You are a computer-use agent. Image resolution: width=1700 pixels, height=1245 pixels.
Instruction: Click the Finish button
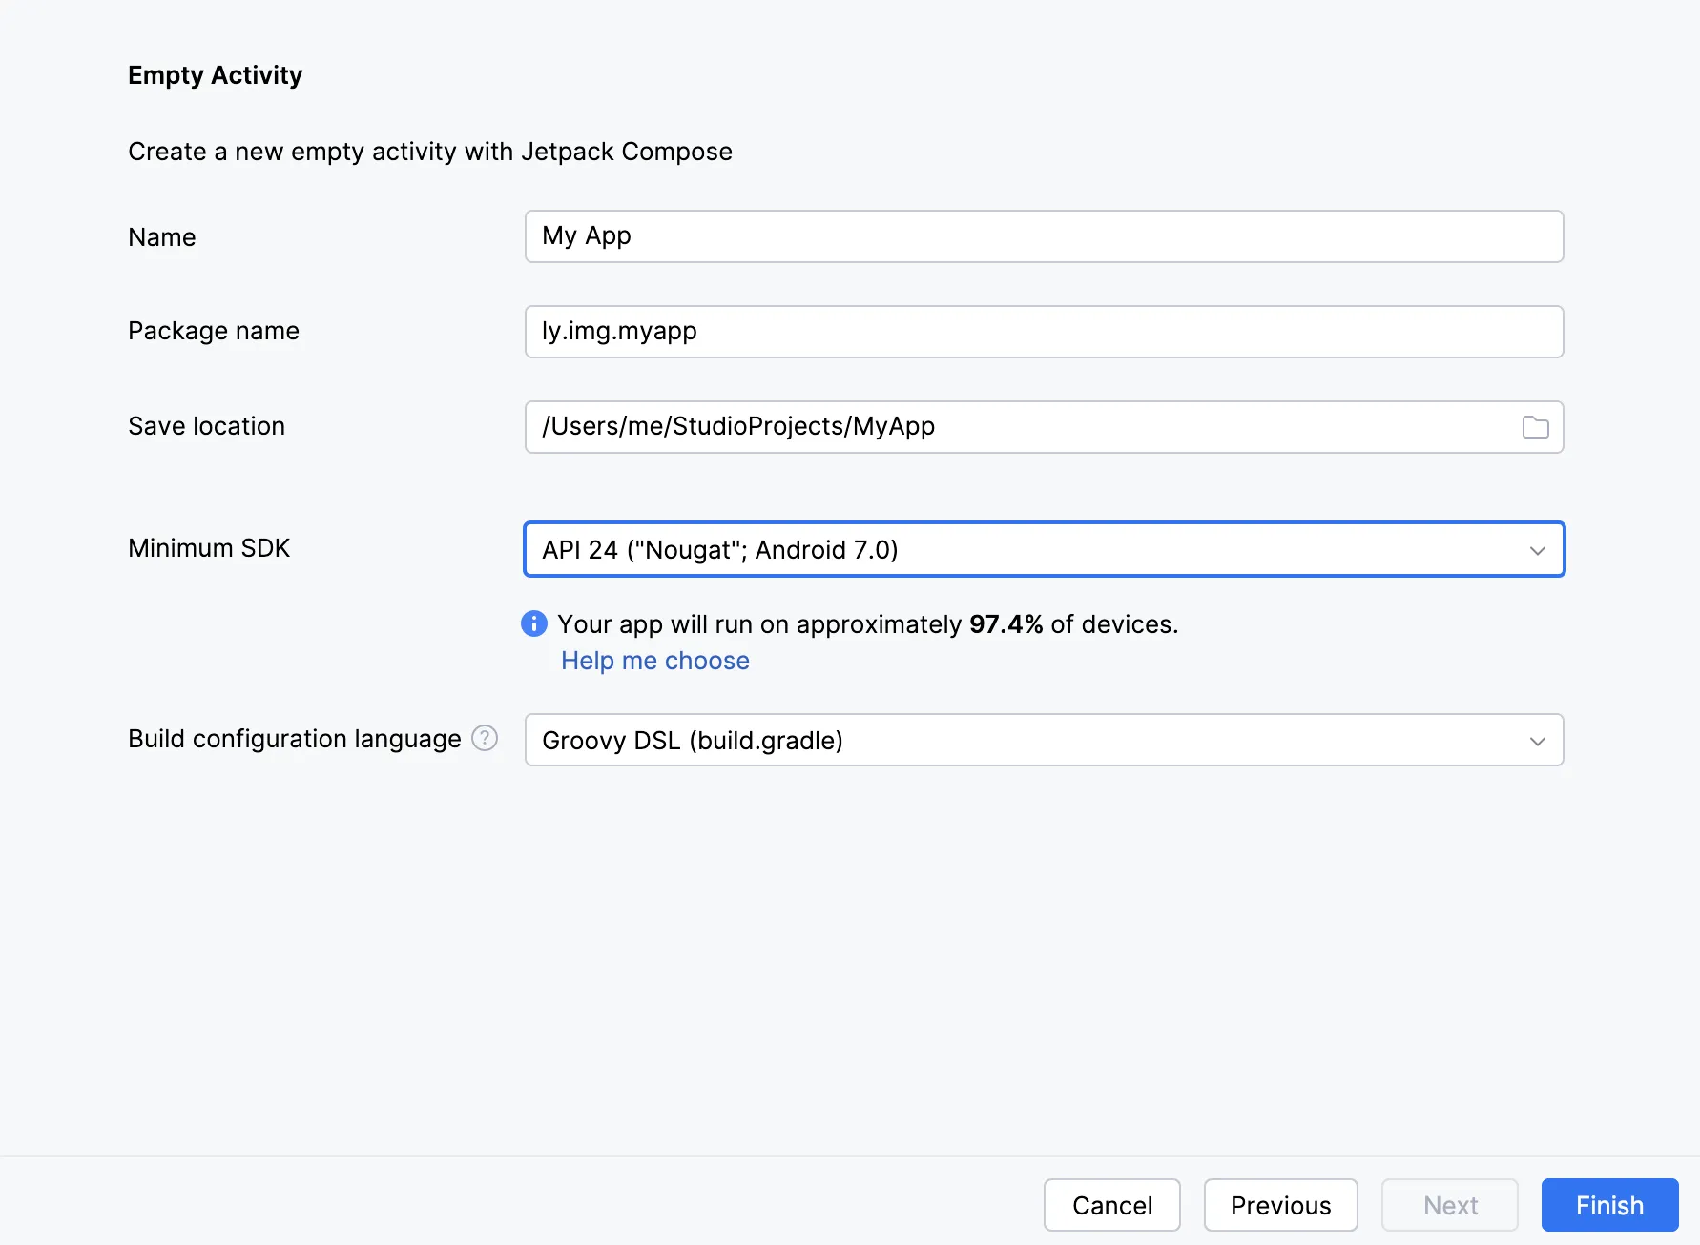coord(1609,1205)
